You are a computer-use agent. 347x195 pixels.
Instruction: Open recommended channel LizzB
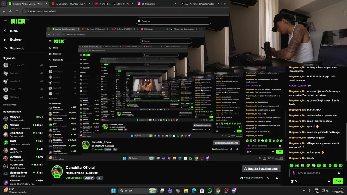pos(23,150)
